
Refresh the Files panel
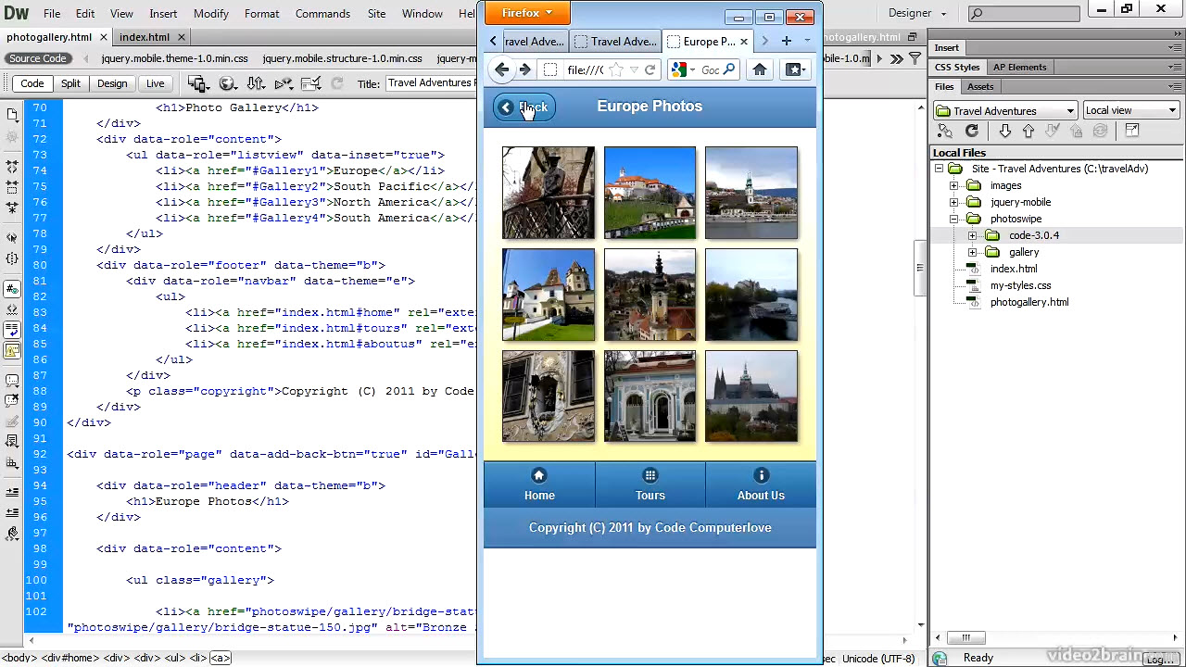971,132
